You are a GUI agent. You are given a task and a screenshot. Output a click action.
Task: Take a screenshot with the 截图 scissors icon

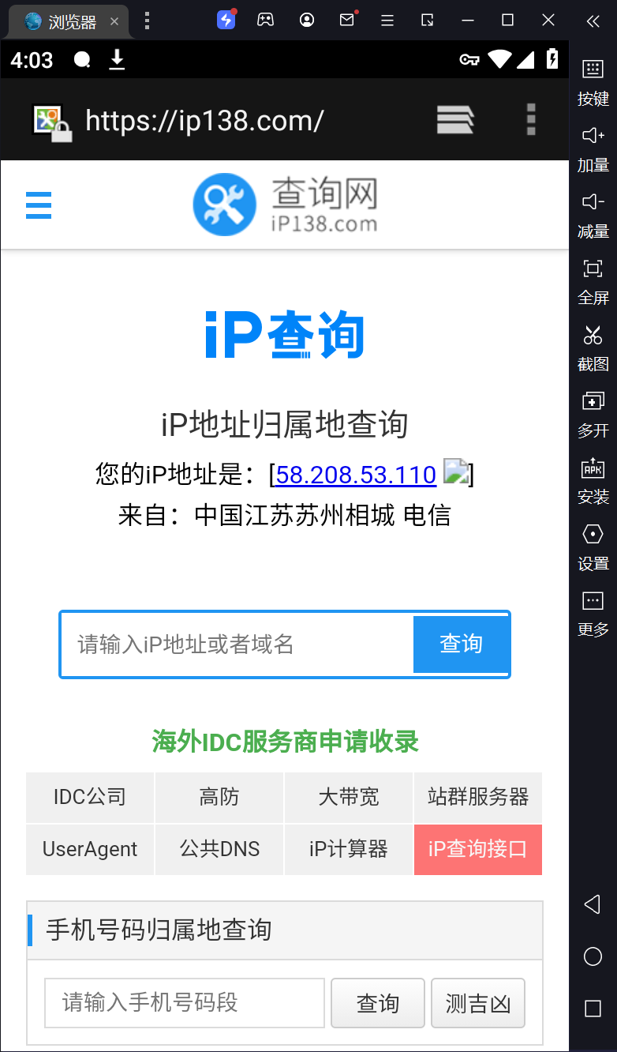pyautogui.click(x=593, y=348)
